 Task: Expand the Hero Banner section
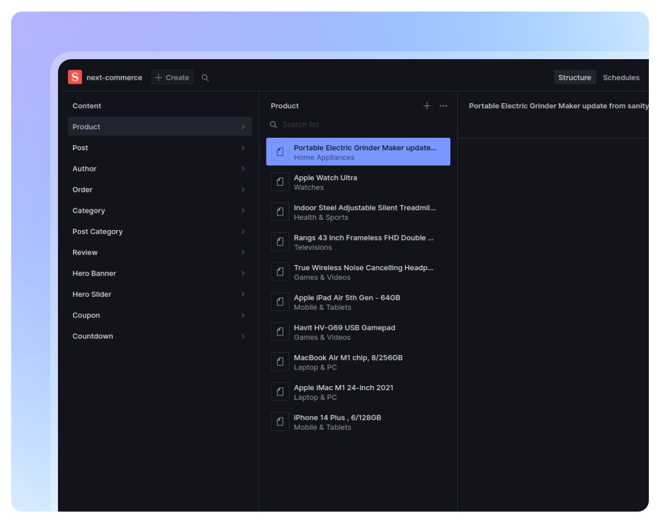pyautogui.click(x=159, y=273)
